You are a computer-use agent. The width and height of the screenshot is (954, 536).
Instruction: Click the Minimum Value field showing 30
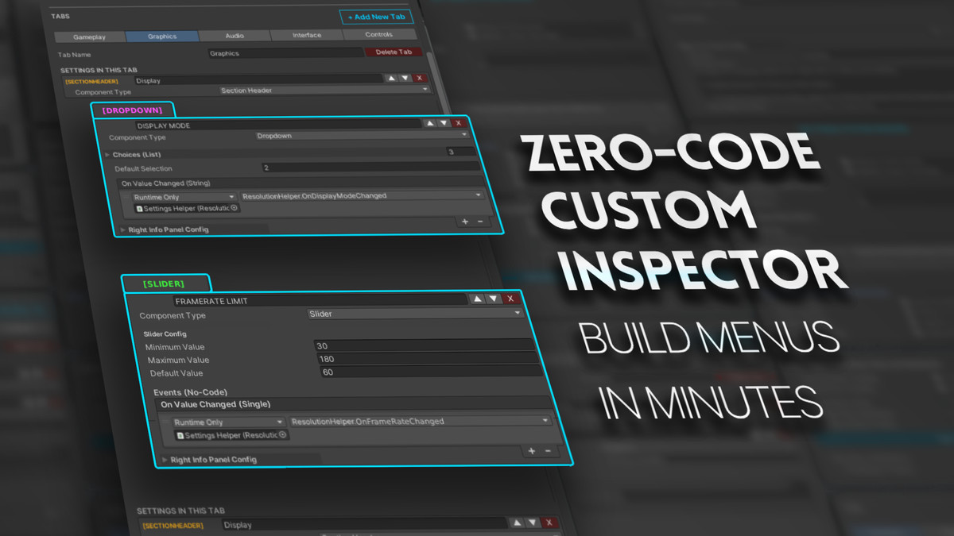424,345
